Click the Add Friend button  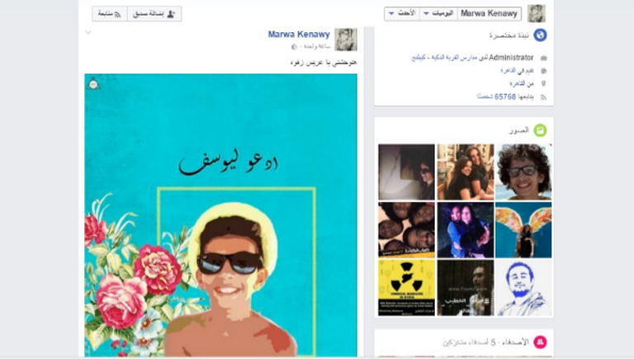click(154, 14)
